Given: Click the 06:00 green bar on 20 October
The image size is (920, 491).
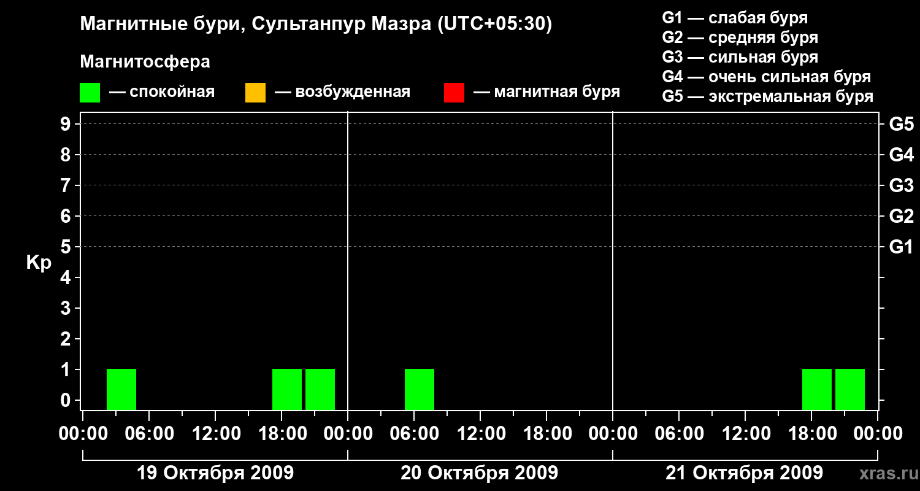Looking at the screenshot, I should pos(420,389).
